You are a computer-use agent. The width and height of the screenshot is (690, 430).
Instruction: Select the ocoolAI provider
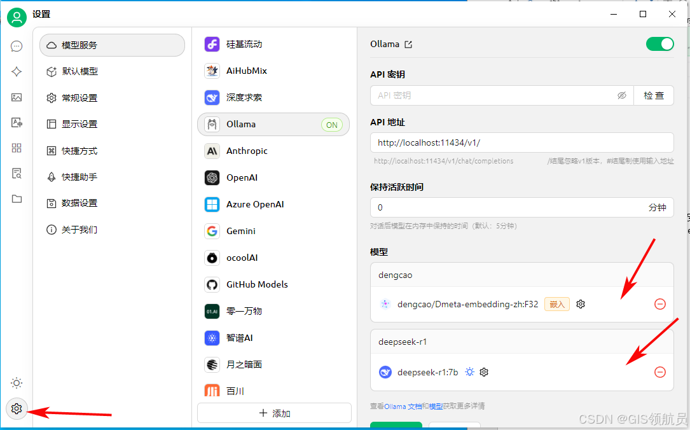coord(273,258)
